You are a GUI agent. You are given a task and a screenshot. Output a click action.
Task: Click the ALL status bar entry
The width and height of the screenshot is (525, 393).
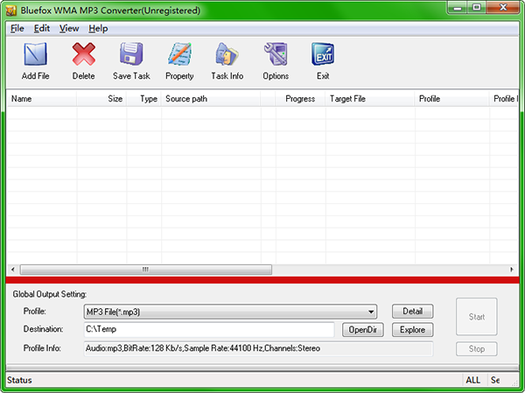pyautogui.click(x=474, y=380)
